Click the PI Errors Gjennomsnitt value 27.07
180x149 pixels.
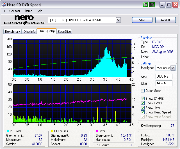coord(38,136)
